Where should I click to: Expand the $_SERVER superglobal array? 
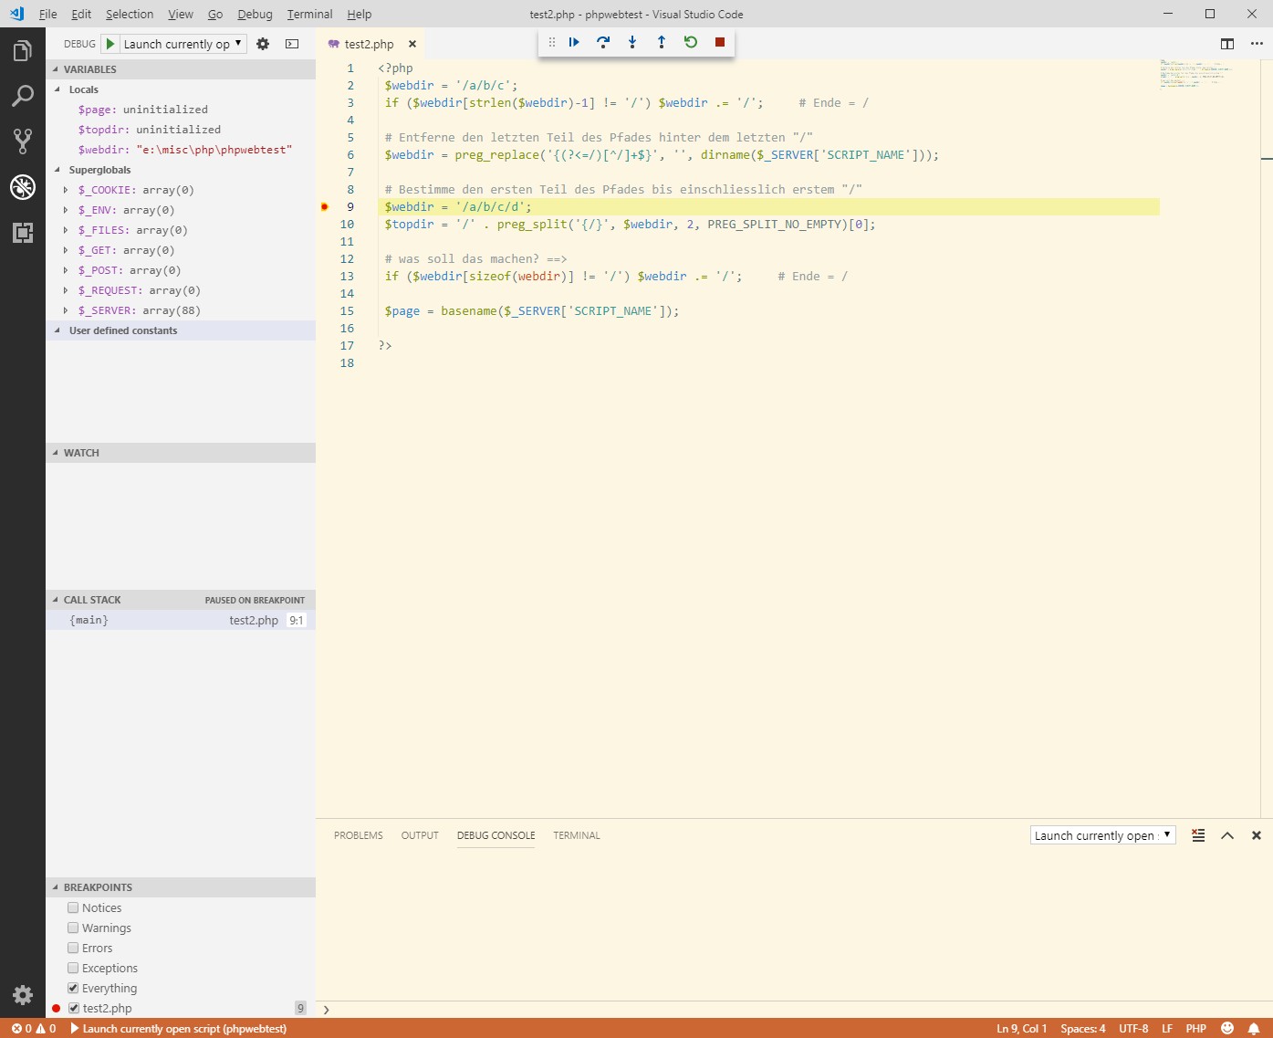[x=66, y=310]
